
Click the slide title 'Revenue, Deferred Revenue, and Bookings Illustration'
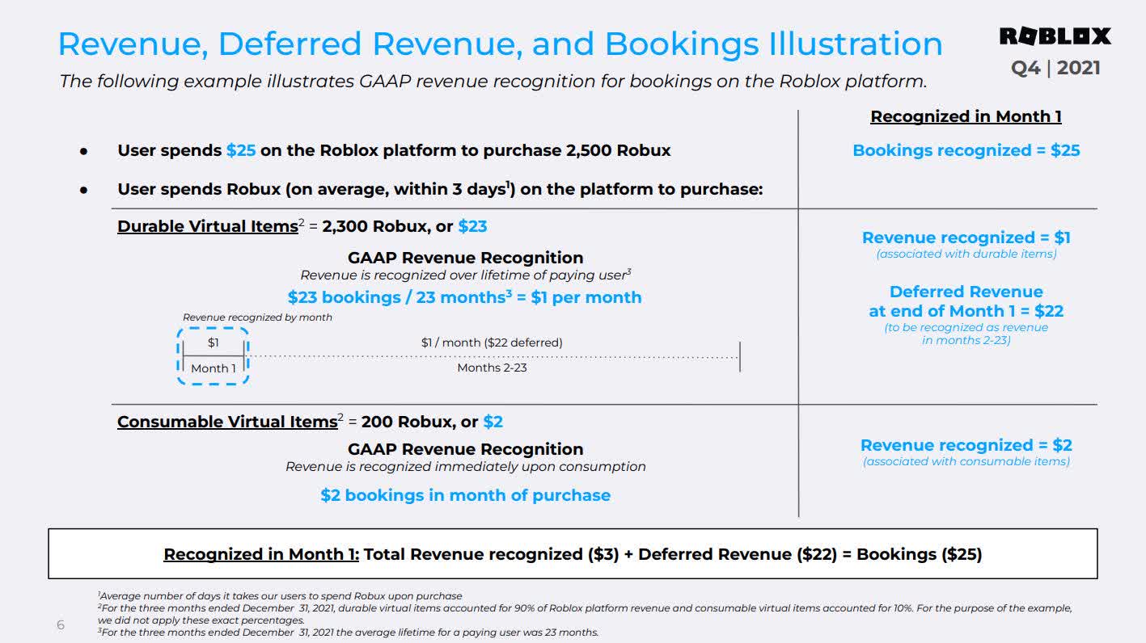[500, 44]
